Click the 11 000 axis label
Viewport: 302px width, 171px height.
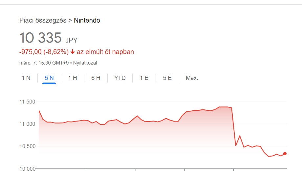tap(28, 124)
